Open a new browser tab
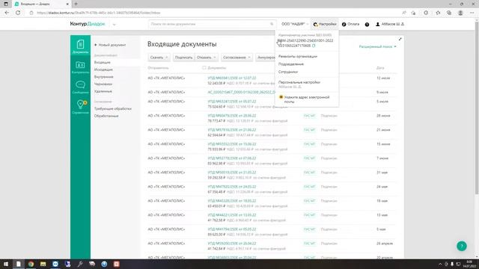 tap(76, 4)
